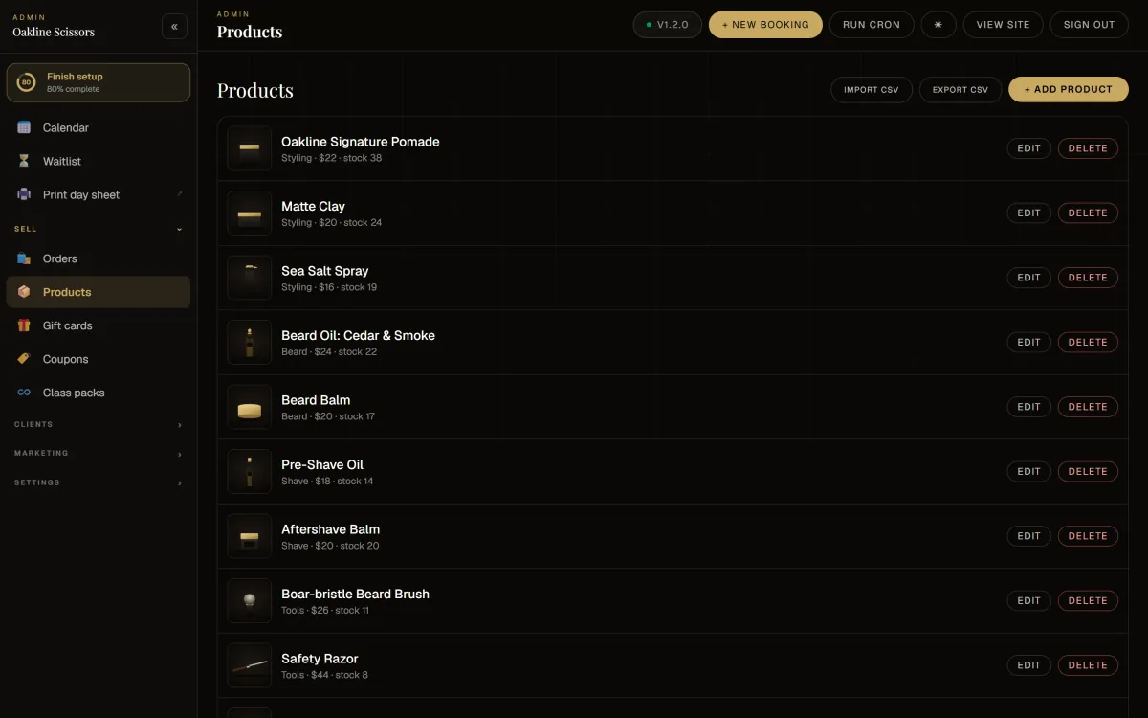Open the Gift cards menu item
Screen dimensions: 1148x718
(99, 325)
